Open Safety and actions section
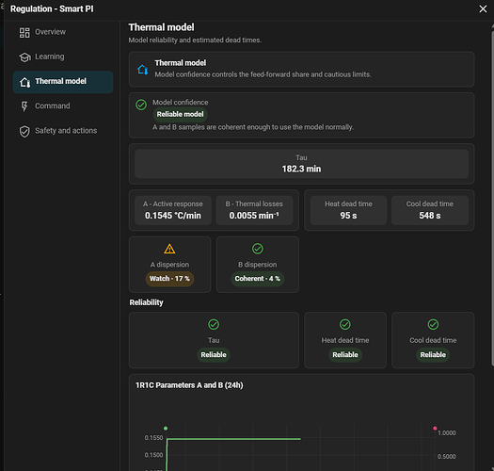Viewport: 494px width, 471px height. (x=63, y=131)
